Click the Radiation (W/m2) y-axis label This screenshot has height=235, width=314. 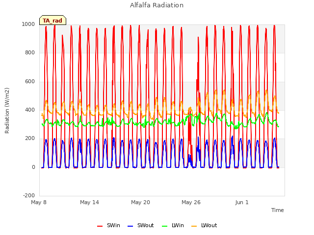pos(7,110)
